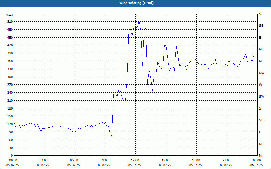Select the "00:00" label above 06.02.25
This screenshot has height=169, width=271.
(x=256, y=160)
